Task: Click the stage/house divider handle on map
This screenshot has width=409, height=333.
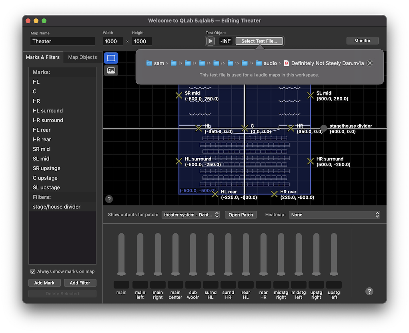Action: point(323,128)
